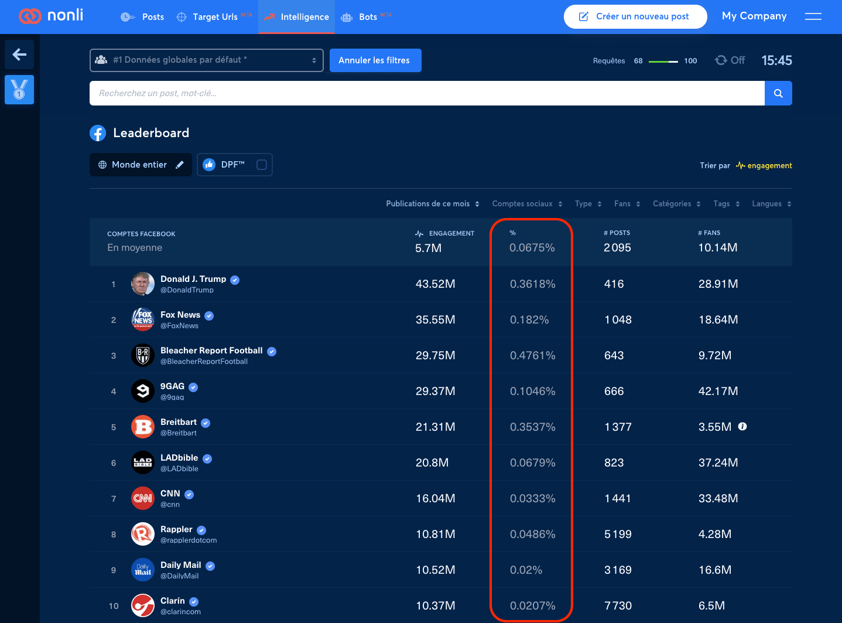Click Donald J. Trump's profile avatar
Viewport: 842px width, 623px height.
coord(143,284)
